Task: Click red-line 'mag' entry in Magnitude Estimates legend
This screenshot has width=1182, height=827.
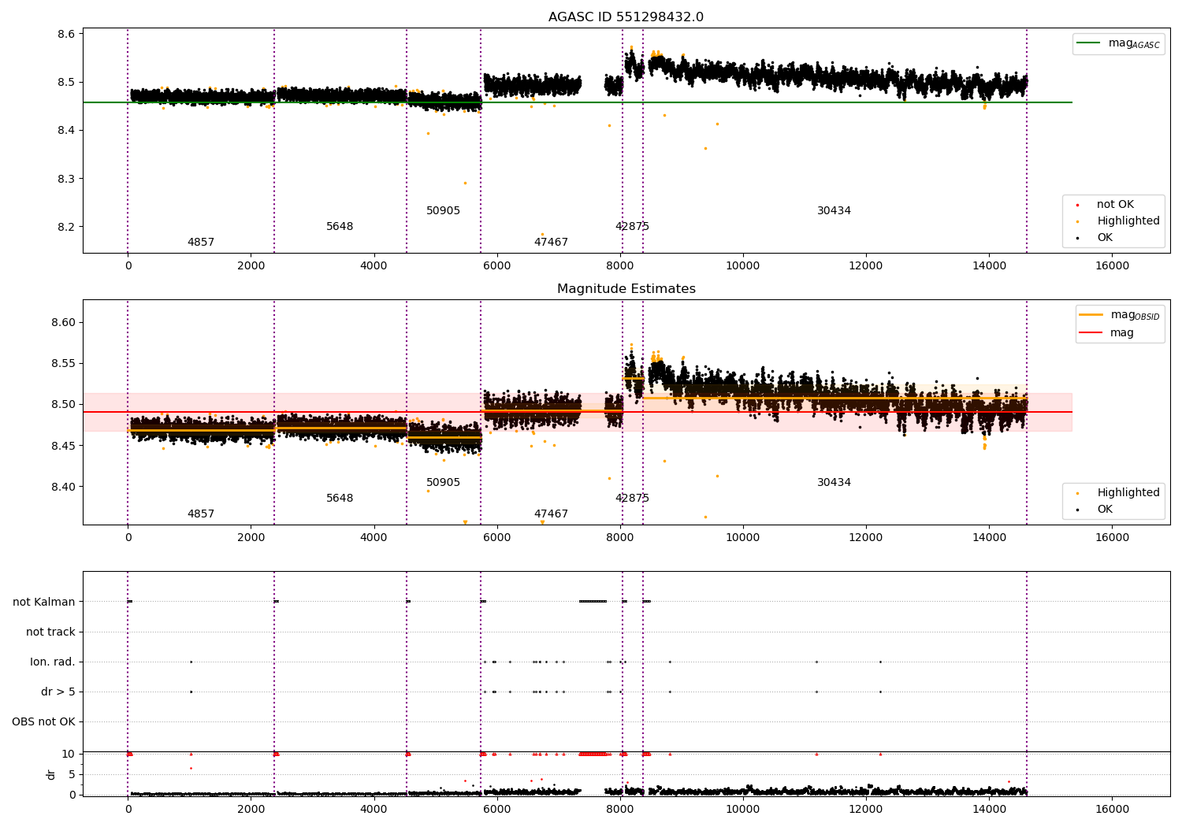Action: pyautogui.click(x=1122, y=333)
